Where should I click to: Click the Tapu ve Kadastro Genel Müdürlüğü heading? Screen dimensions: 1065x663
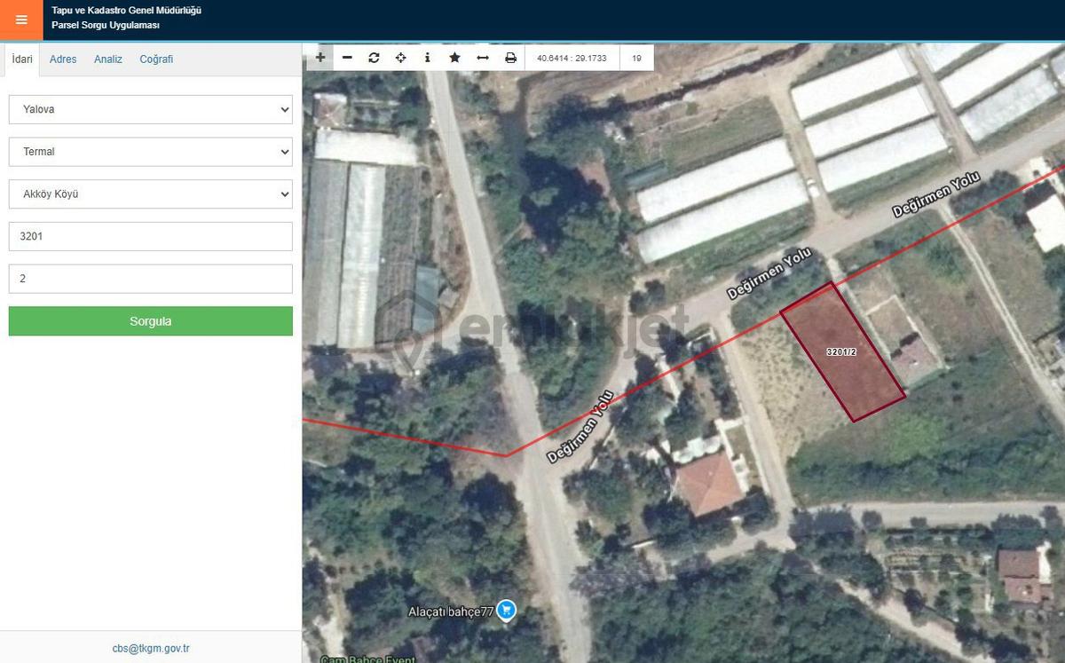(x=126, y=11)
